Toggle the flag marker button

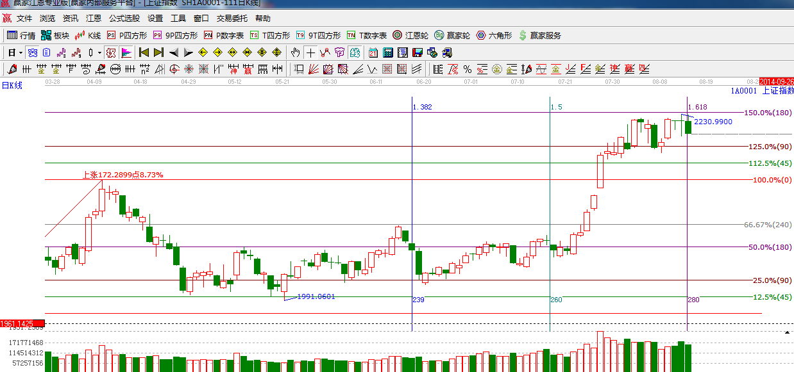click(x=126, y=53)
